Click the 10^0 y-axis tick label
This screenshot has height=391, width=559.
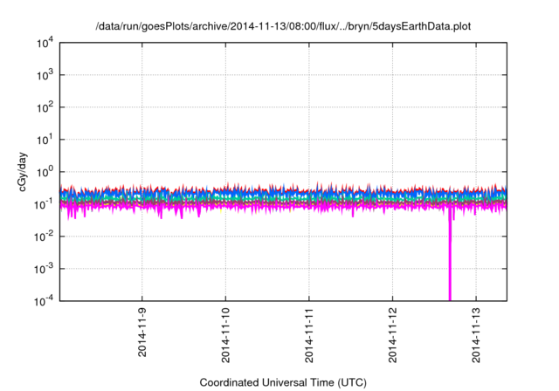pyautogui.click(x=43, y=171)
